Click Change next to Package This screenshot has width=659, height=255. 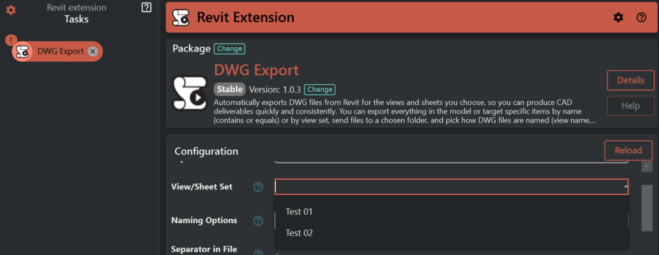[229, 48]
